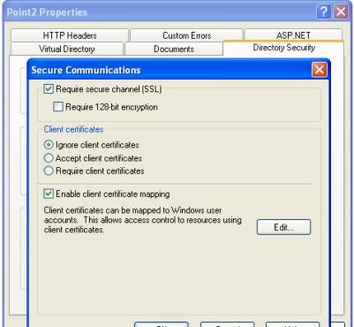Image resolution: width=354 pixels, height=327 pixels.
Task: Switch to the Documents tab
Action: [x=174, y=49]
